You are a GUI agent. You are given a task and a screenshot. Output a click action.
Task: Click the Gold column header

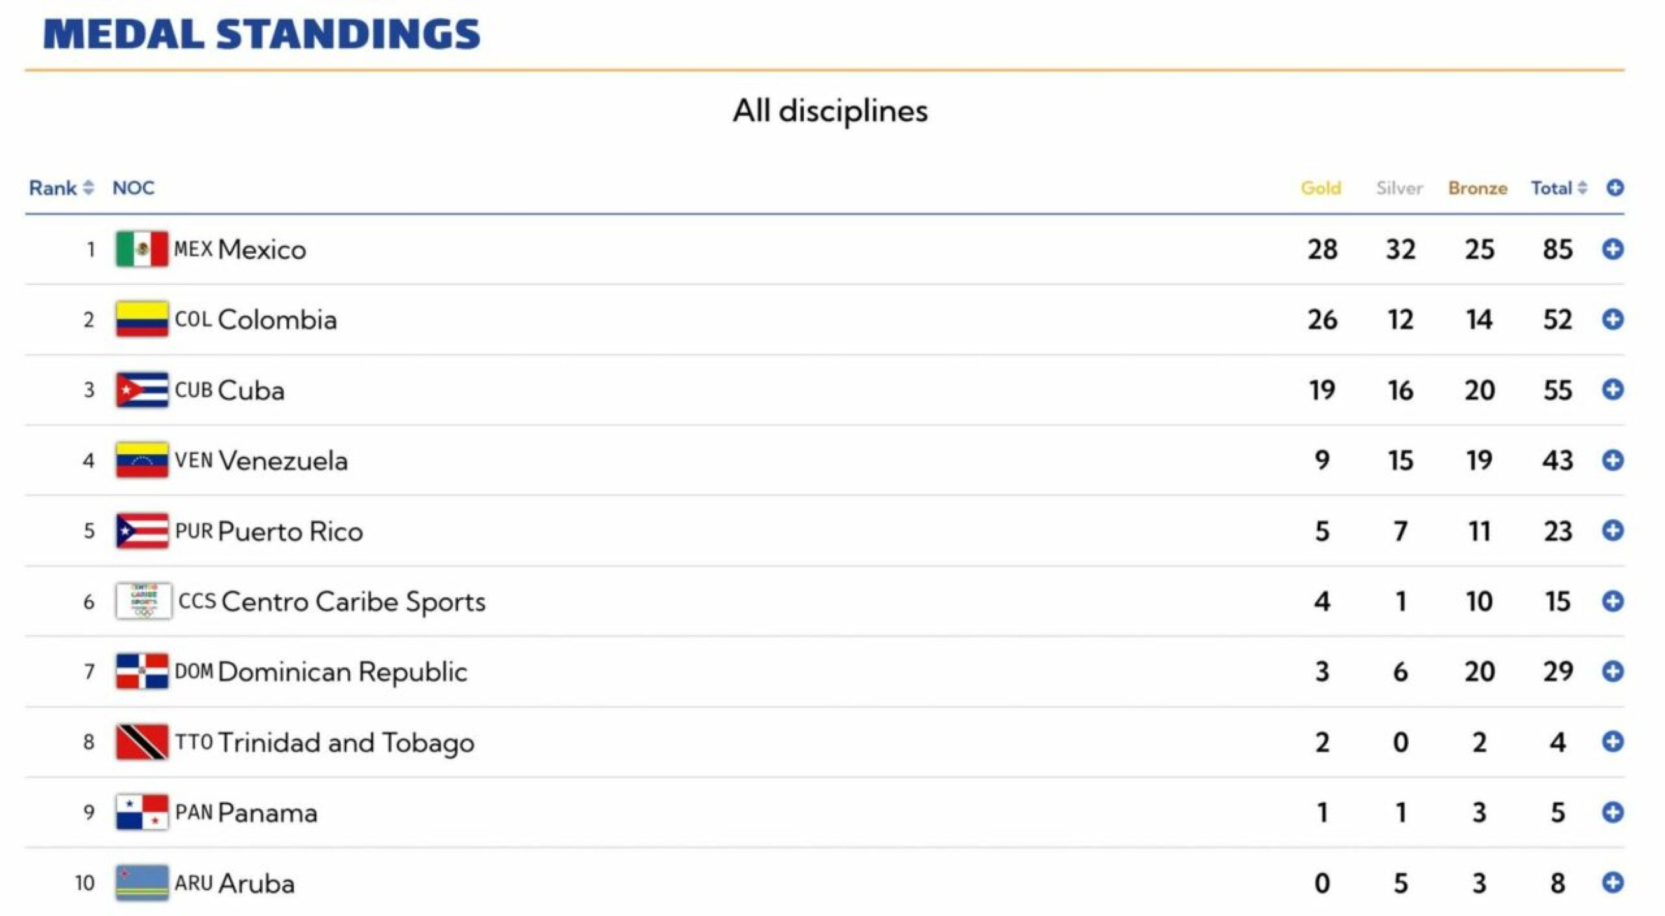point(1320,188)
